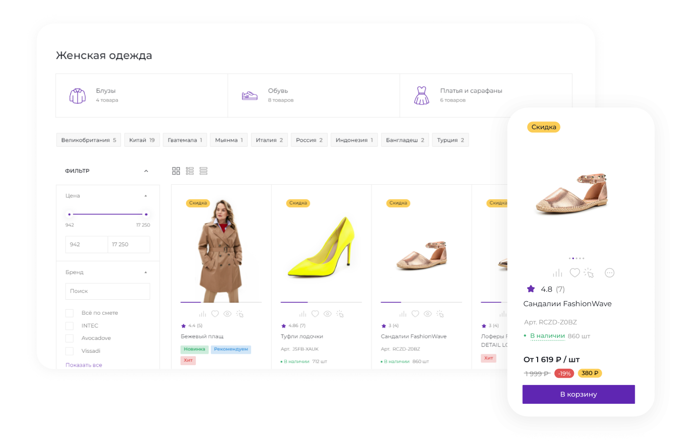
Task: Collapse the ФИЛЬТР panel chevron
Action: 146,171
